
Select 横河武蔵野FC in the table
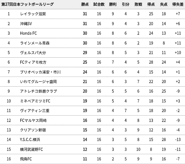tap(32, 150)
